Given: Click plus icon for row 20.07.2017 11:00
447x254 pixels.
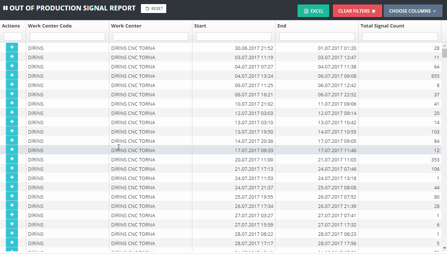Looking at the screenshot, I should [x=12, y=159].
